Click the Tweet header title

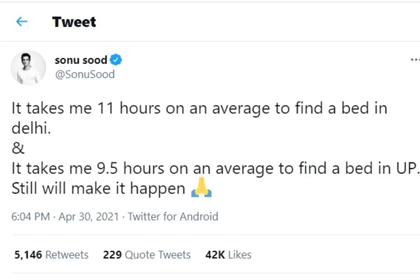tap(74, 22)
